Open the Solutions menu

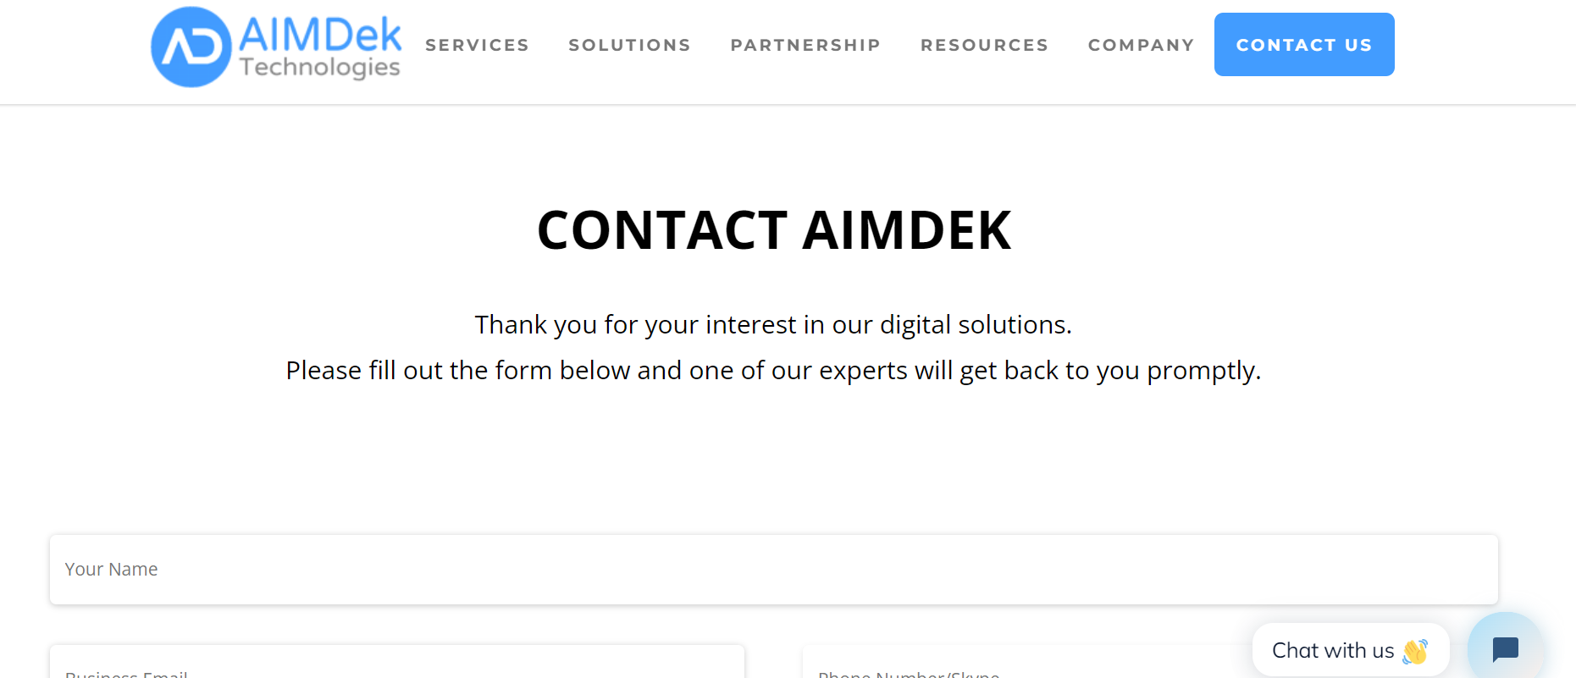point(629,45)
